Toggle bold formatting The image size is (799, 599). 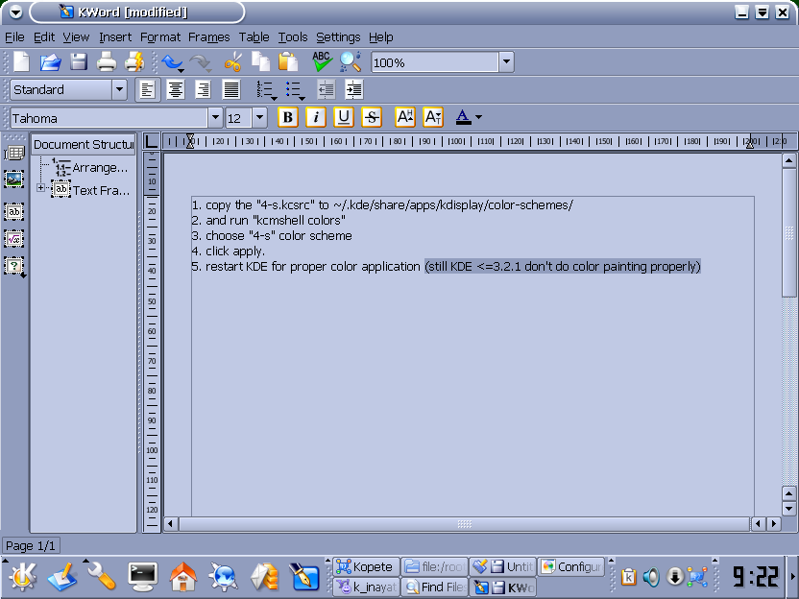[x=287, y=118]
